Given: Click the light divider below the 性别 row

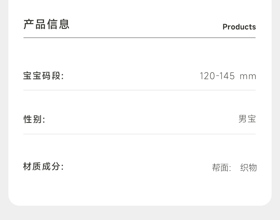Looking at the screenshot, I should pyautogui.click(x=139, y=134).
